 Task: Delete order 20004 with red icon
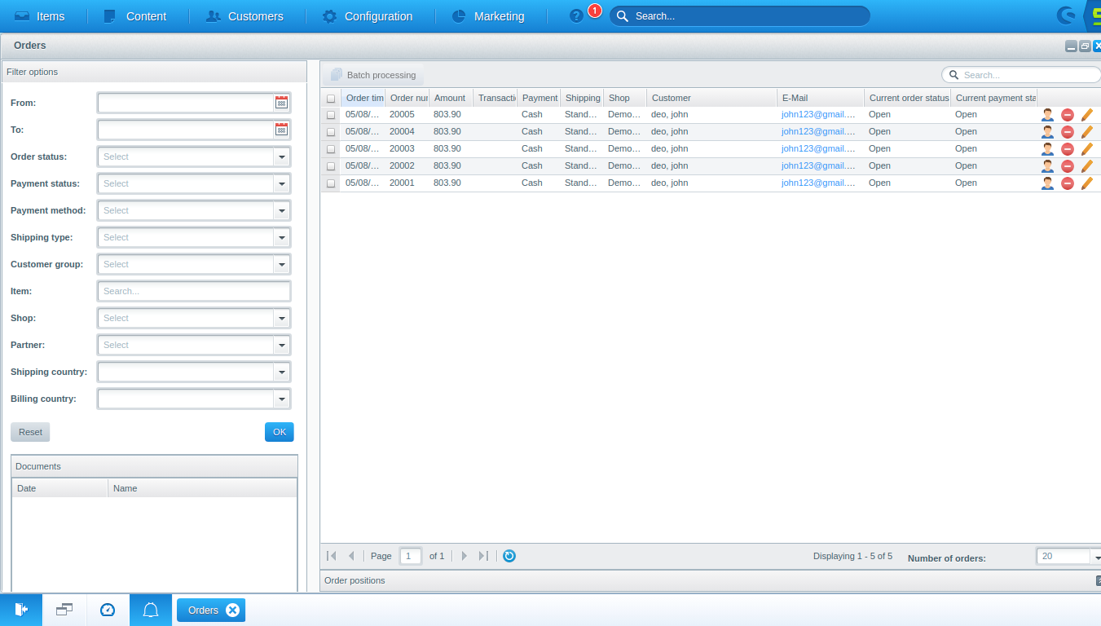point(1068,132)
